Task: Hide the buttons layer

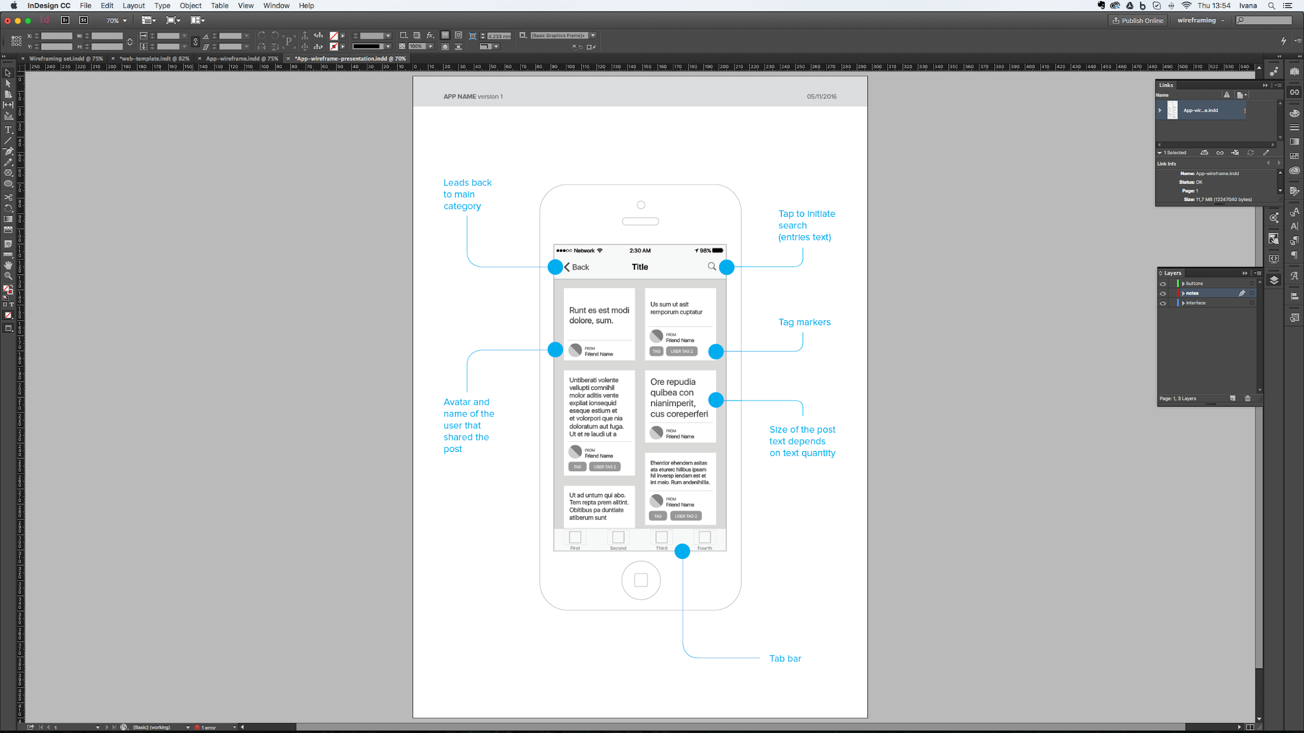Action: coord(1163,283)
